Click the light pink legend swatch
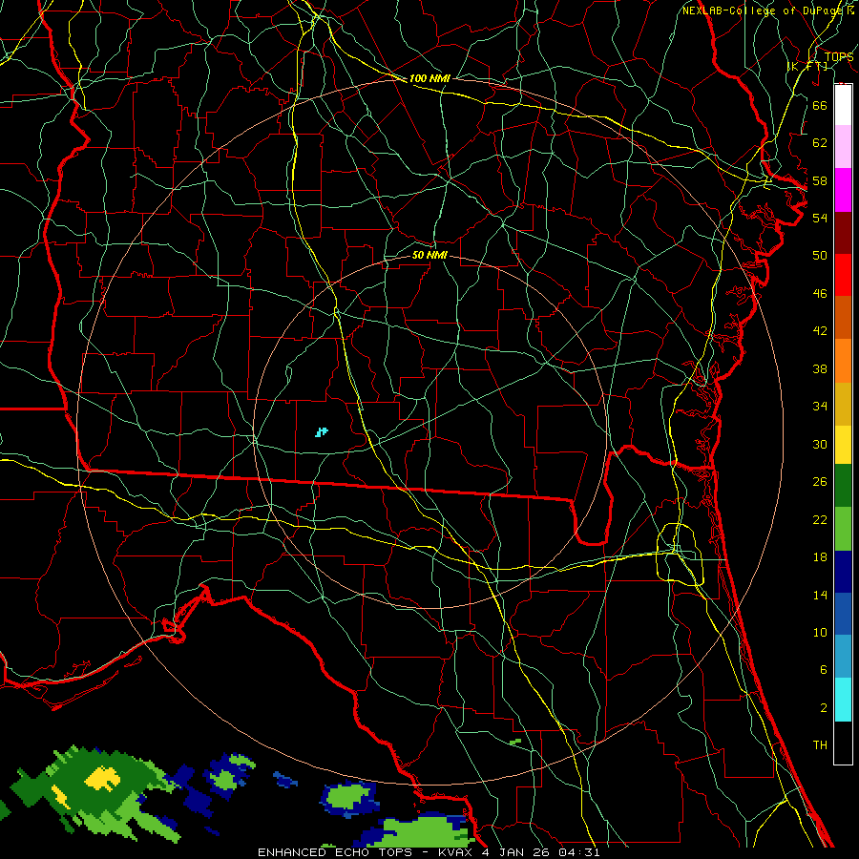 pyautogui.click(x=843, y=147)
